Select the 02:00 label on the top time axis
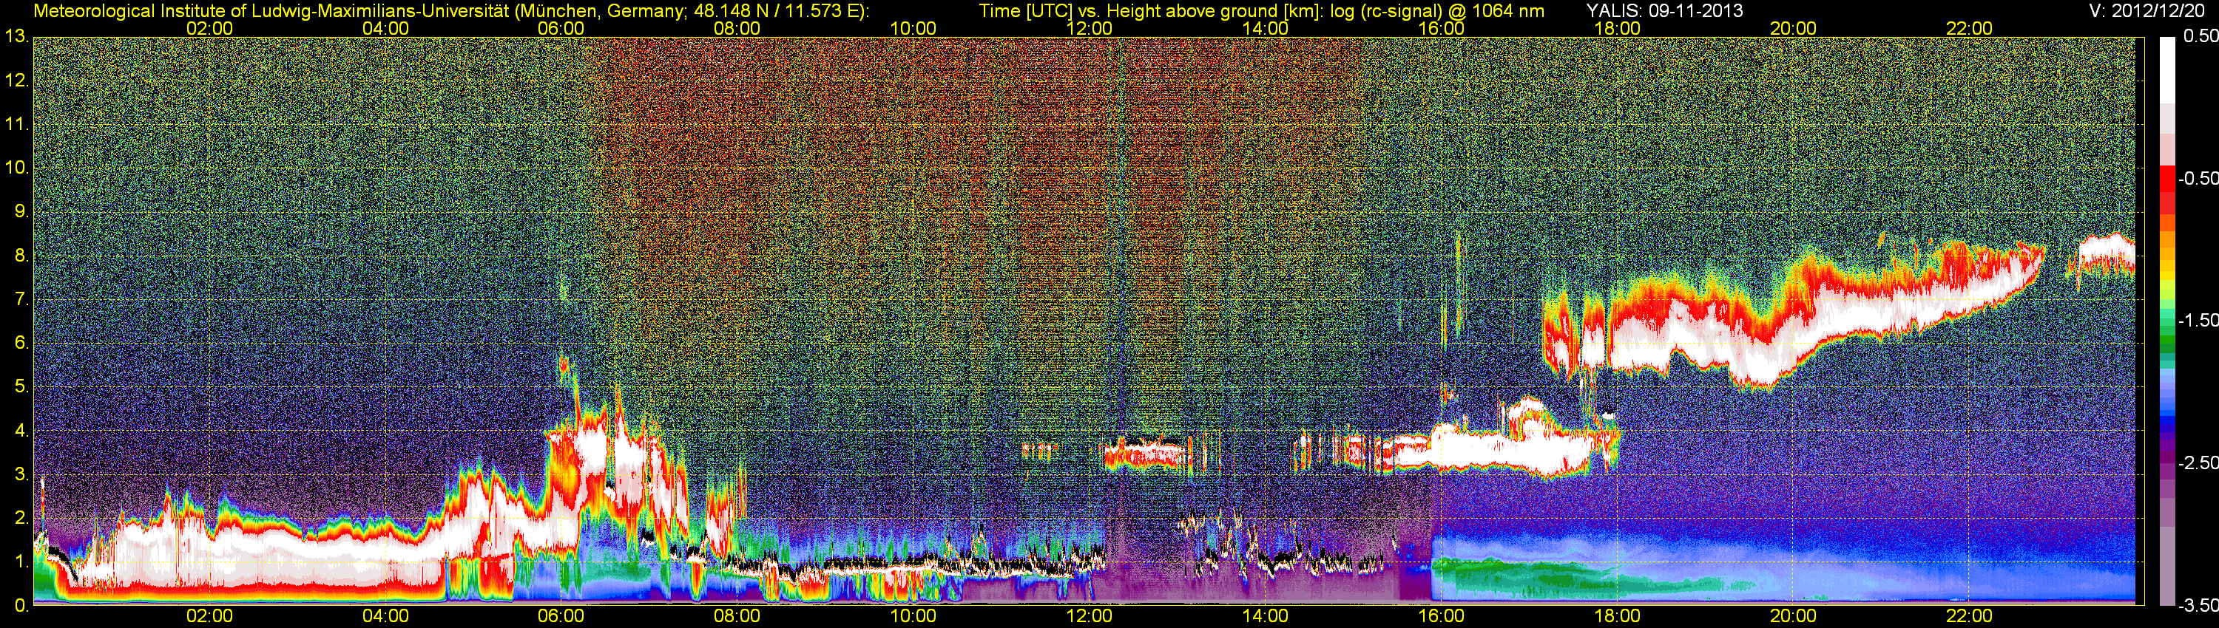This screenshot has height=628, width=2219. 209,28
